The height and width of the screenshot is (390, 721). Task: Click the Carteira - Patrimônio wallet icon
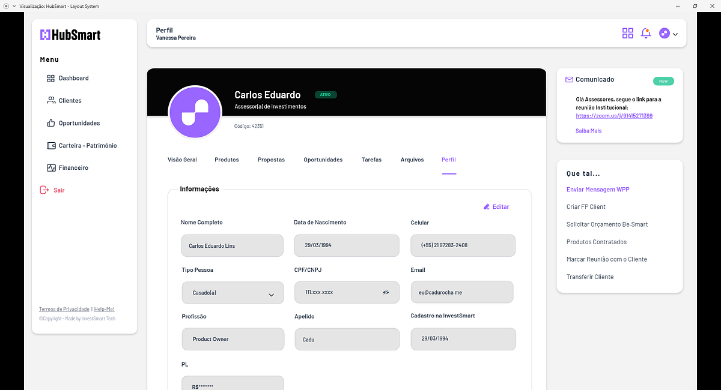point(51,145)
